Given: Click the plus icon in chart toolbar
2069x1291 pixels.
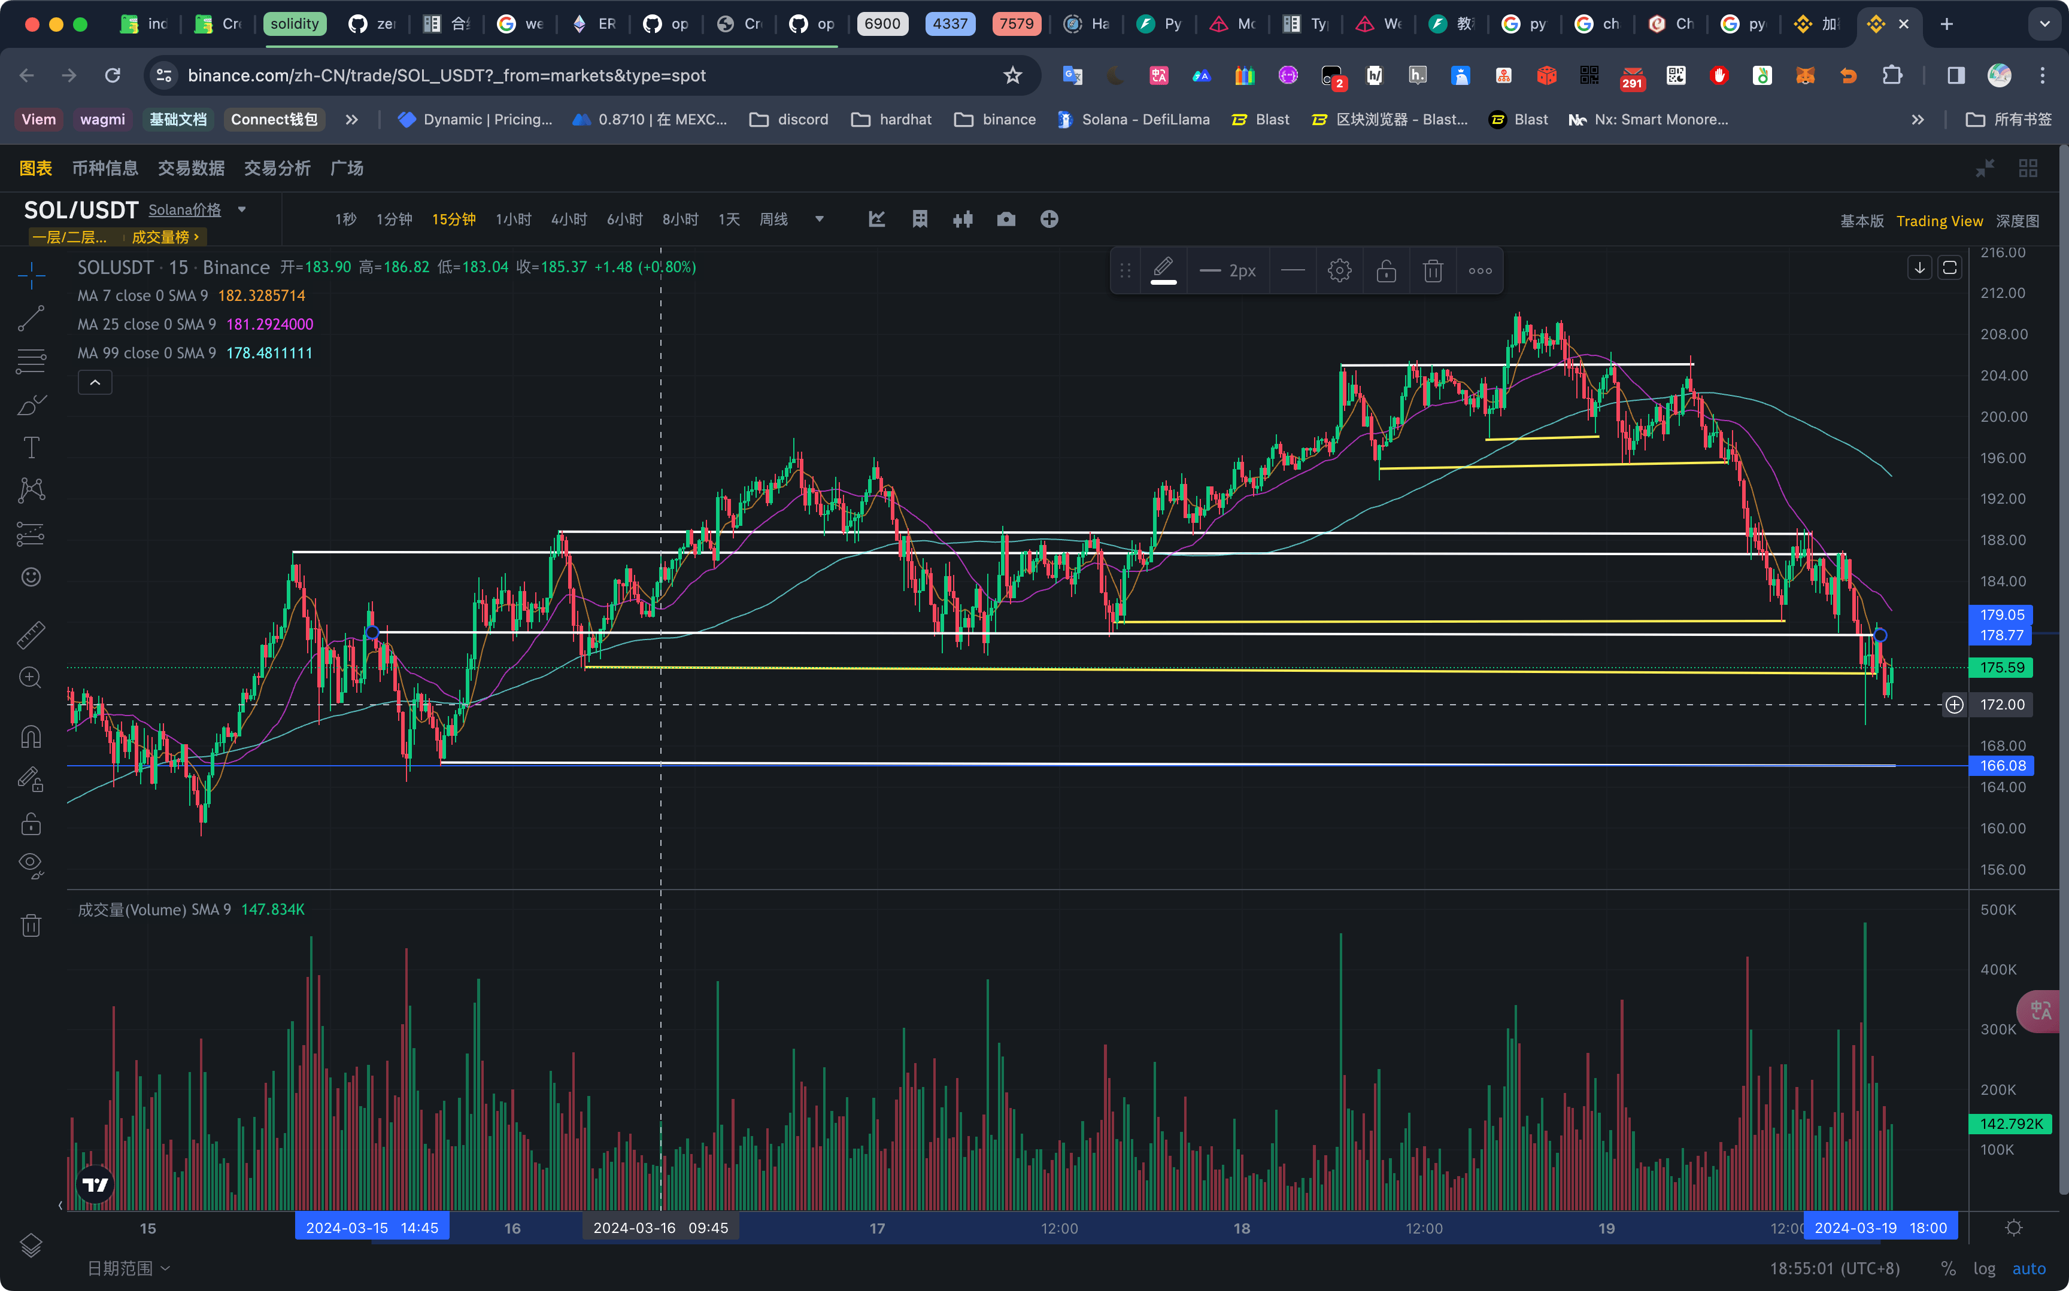Looking at the screenshot, I should pyautogui.click(x=1049, y=220).
